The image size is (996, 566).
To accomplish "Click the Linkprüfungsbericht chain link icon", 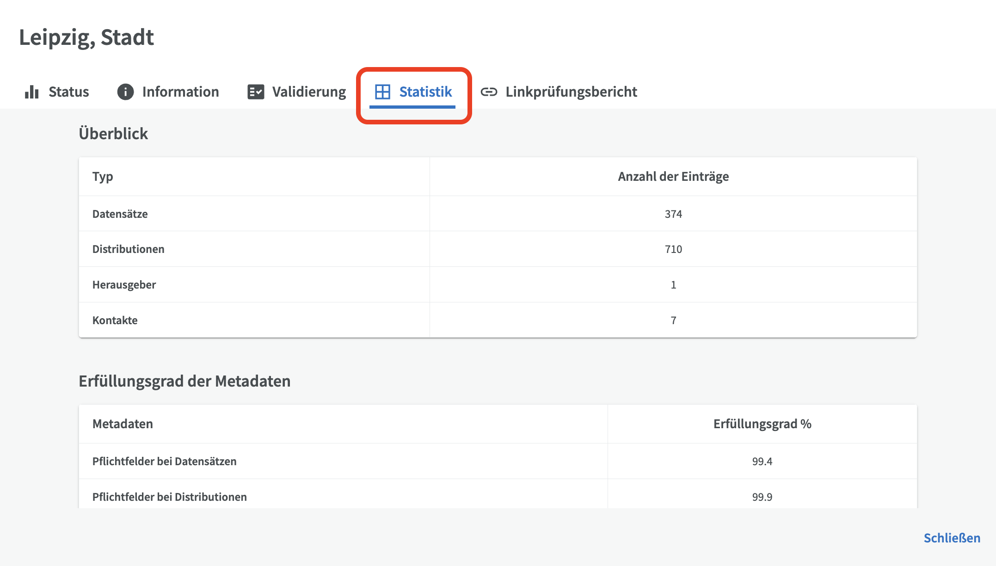I will click(489, 92).
